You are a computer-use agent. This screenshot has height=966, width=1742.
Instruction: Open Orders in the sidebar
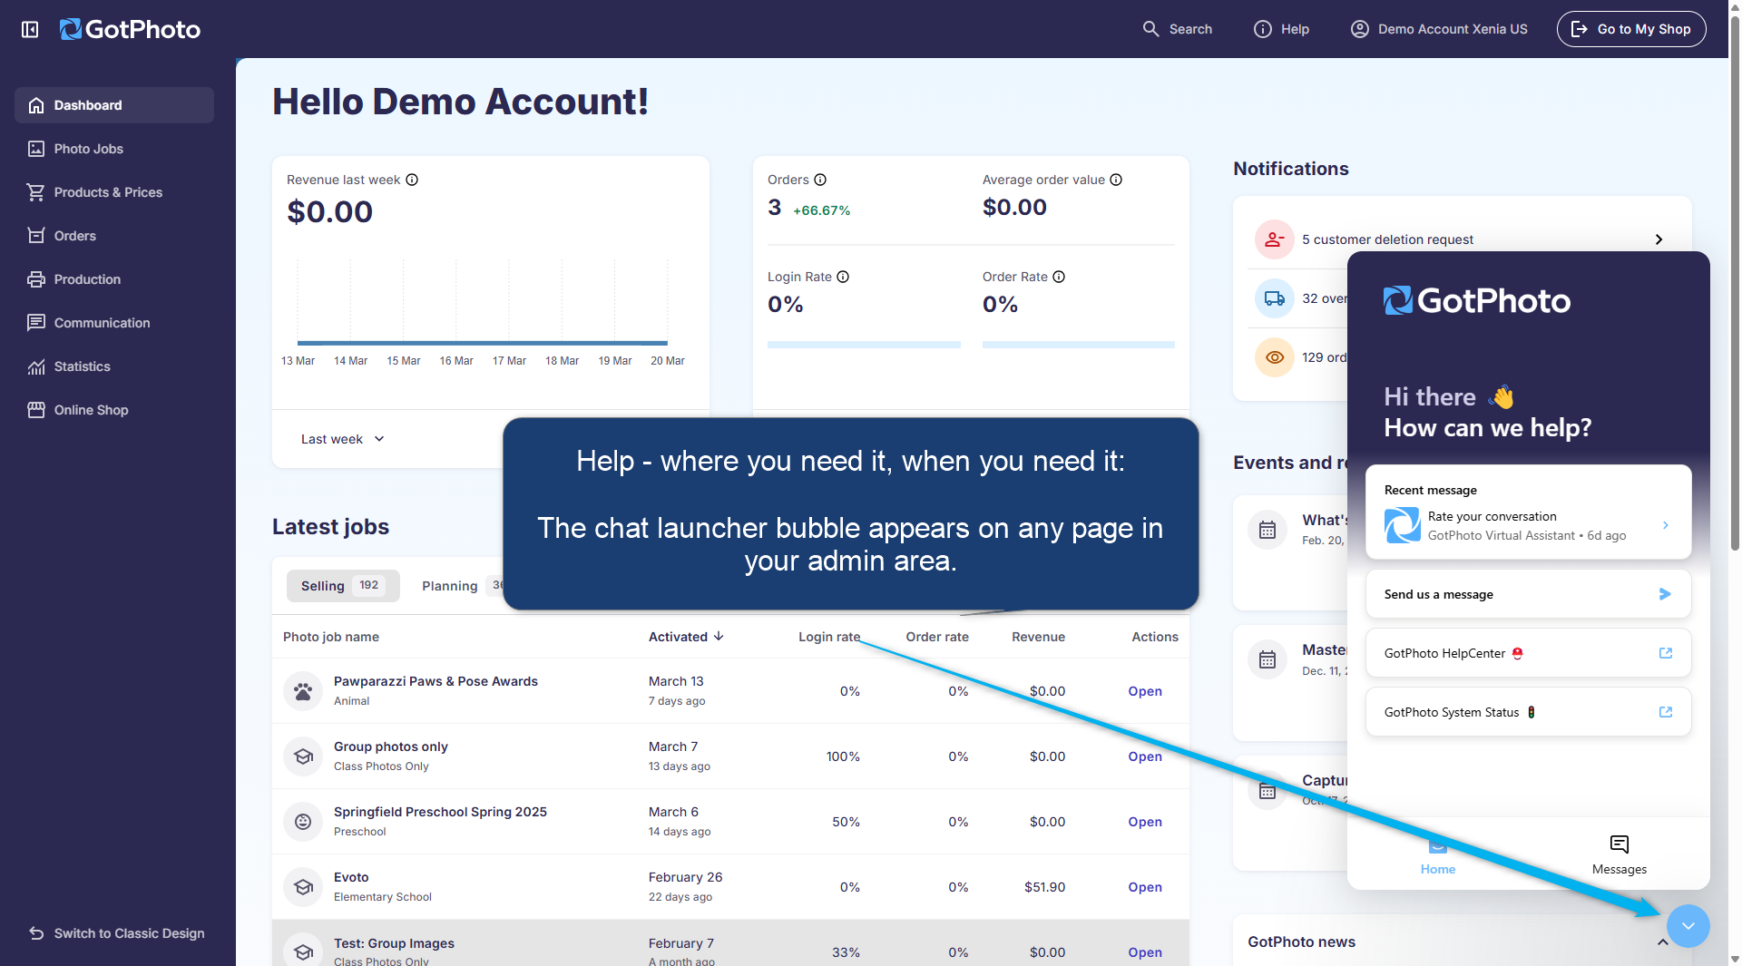pyautogui.click(x=114, y=236)
